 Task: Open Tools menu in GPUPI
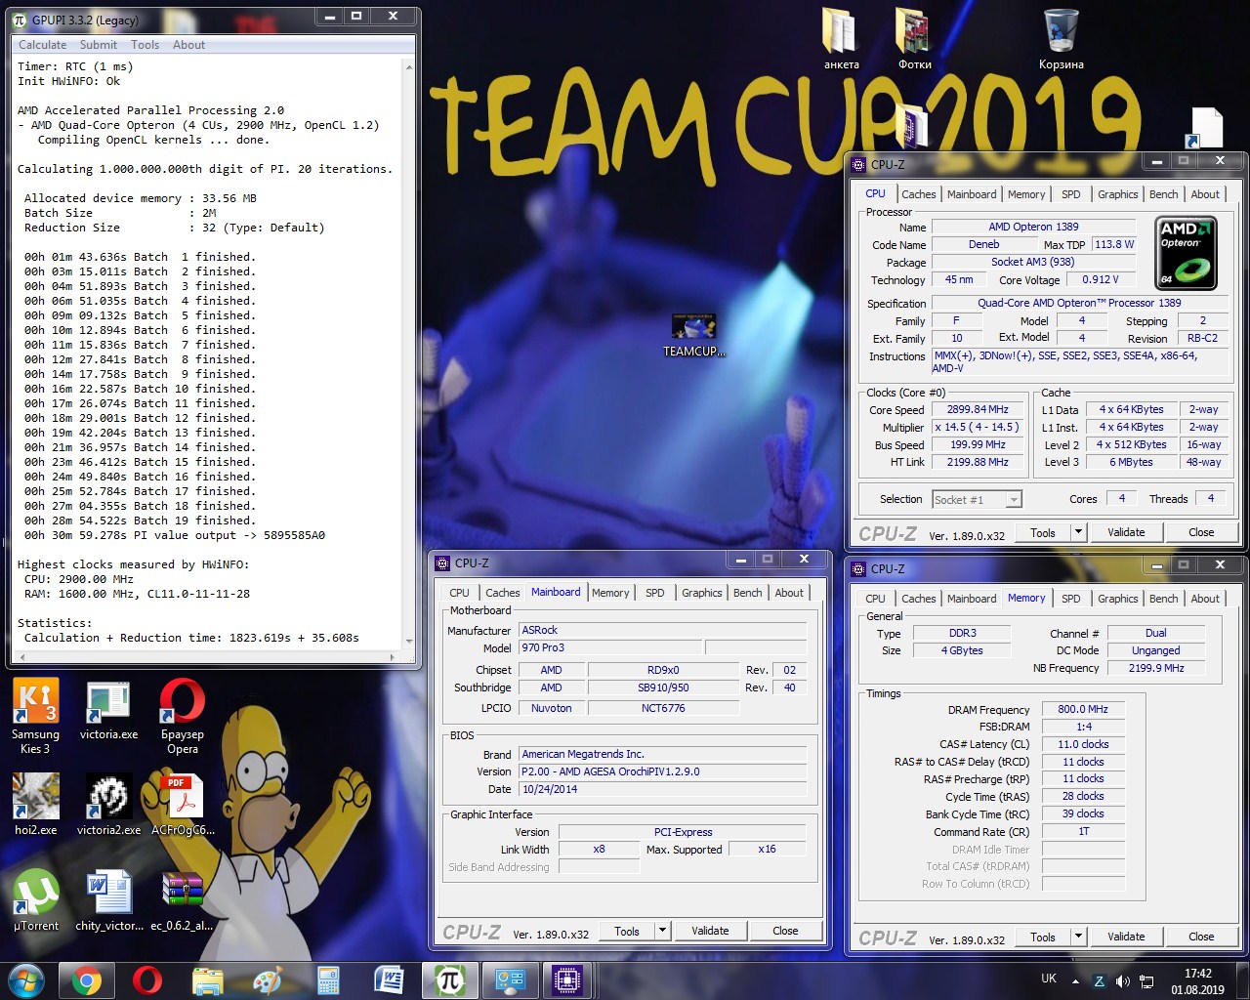145,44
